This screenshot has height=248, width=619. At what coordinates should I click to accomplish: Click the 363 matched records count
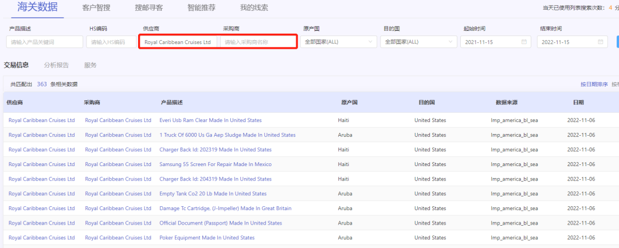point(42,84)
